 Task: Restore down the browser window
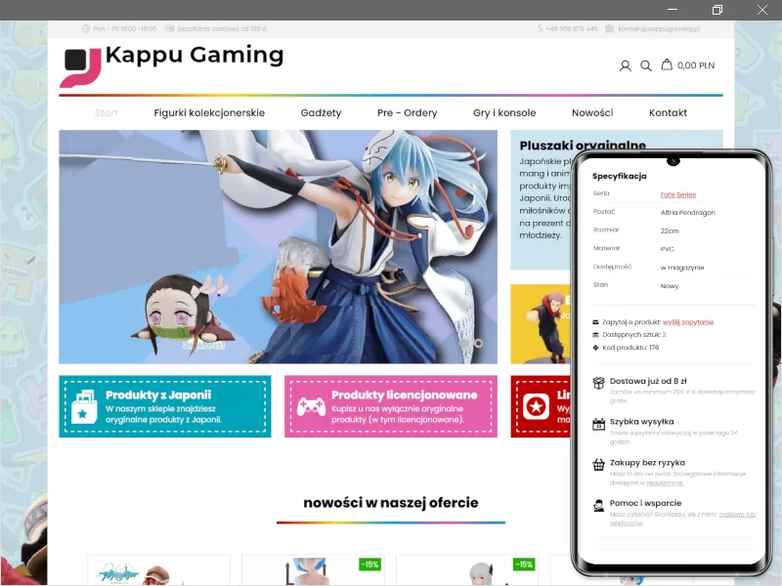point(717,10)
